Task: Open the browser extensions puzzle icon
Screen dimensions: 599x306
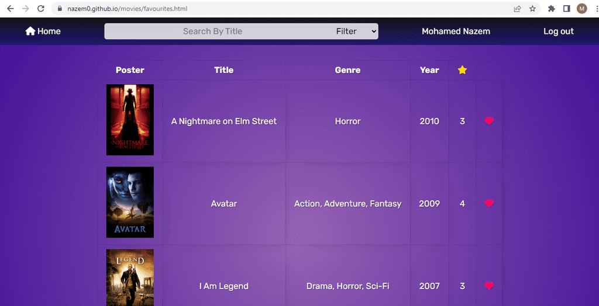Action: pos(551,8)
